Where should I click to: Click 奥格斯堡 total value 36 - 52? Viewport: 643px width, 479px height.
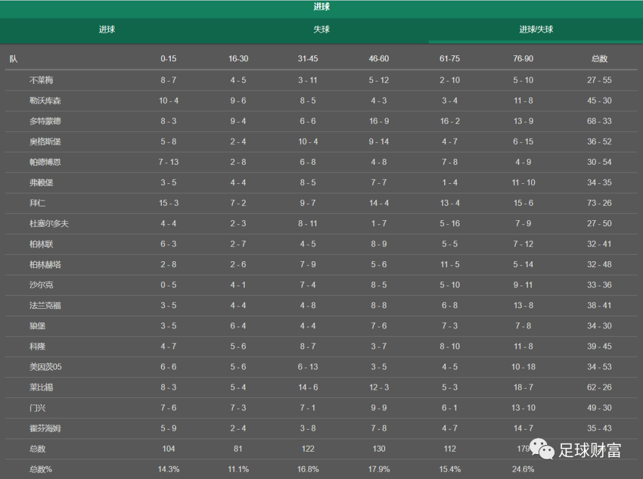(x=599, y=142)
